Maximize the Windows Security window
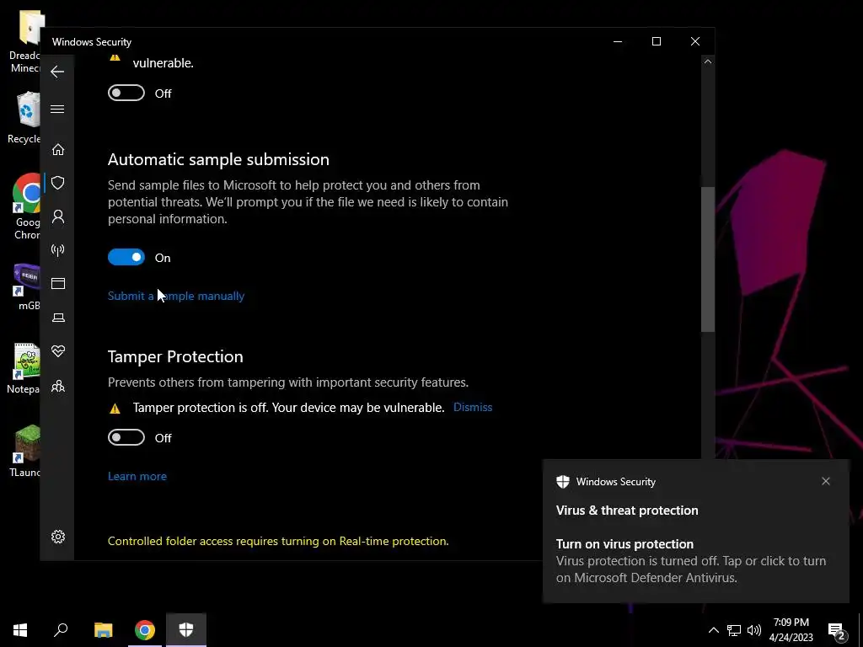The width and height of the screenshot is (863, 647). click(656, 42)
